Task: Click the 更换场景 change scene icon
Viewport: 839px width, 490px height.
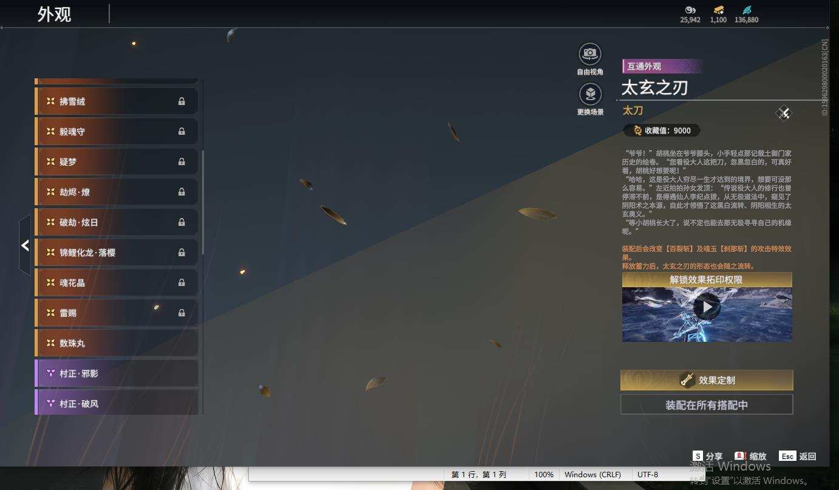Action: [x=590, y=95]
